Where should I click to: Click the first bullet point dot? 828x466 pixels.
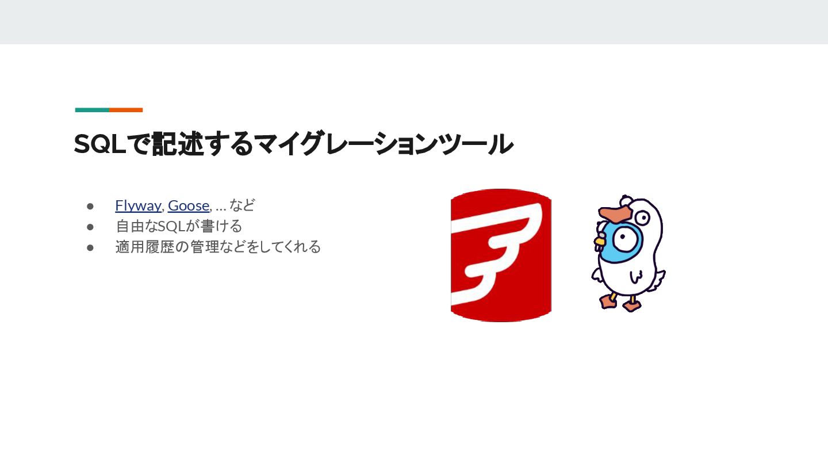tap(90, 206)
